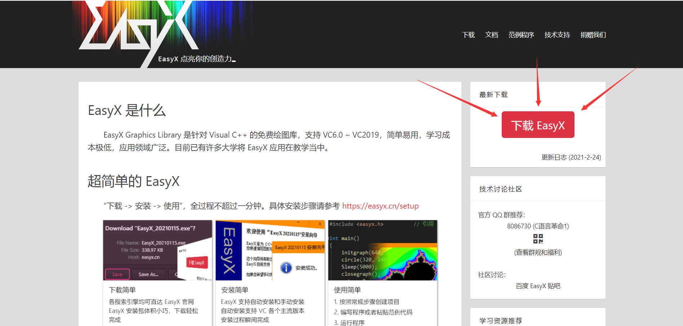Open the 技术支持 page
This screenshot has width=683, height=326.
coord(556,35)
